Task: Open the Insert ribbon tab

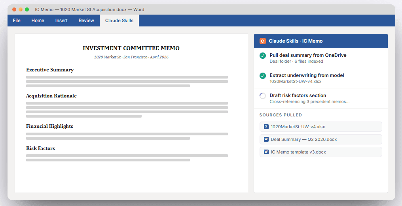Action: pos(61,21)
